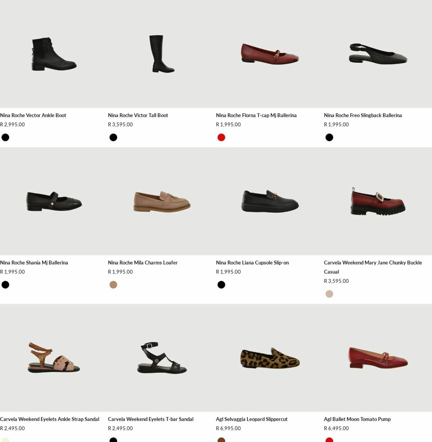Image resolution: width=432 pixels, height=442 pixels.
Task: Open black Eyelets T-bar Sandal image
Action: (162, 358)
